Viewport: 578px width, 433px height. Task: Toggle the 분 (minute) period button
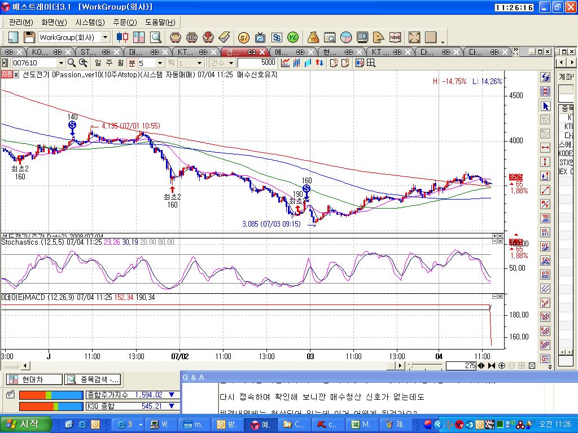pos(132,63)
